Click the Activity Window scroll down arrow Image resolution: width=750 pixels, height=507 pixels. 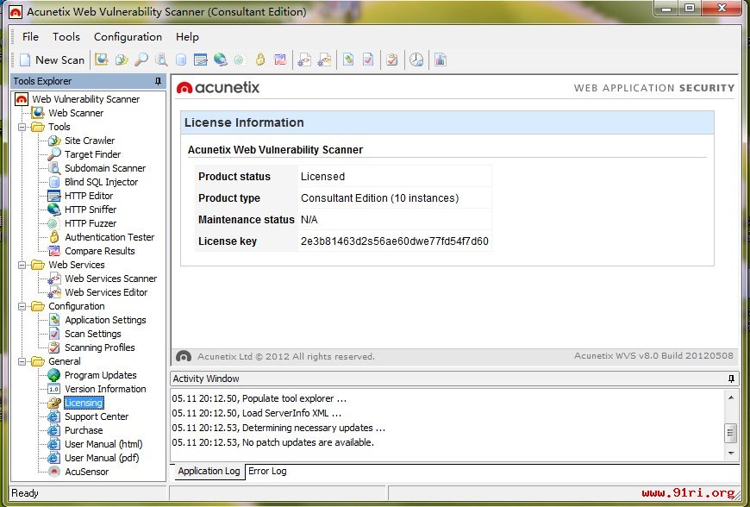731,453
